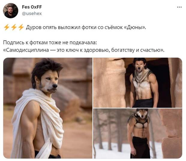Click the middle lightning bolt emoji
The height and width of the screenshot is (161, 186).
[x=14, y=27]
